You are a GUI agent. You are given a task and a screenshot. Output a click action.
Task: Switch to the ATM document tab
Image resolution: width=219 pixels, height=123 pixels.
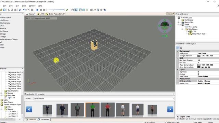[x=40, y=14]
